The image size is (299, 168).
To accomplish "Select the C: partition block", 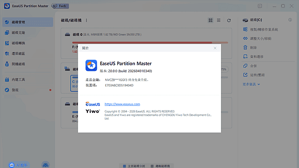I will pyautogui.click(x=74, y=83).
